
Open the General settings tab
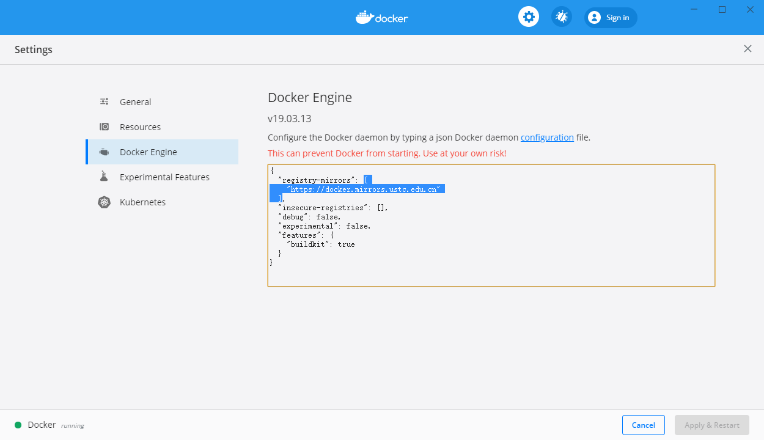coord(136,102)
